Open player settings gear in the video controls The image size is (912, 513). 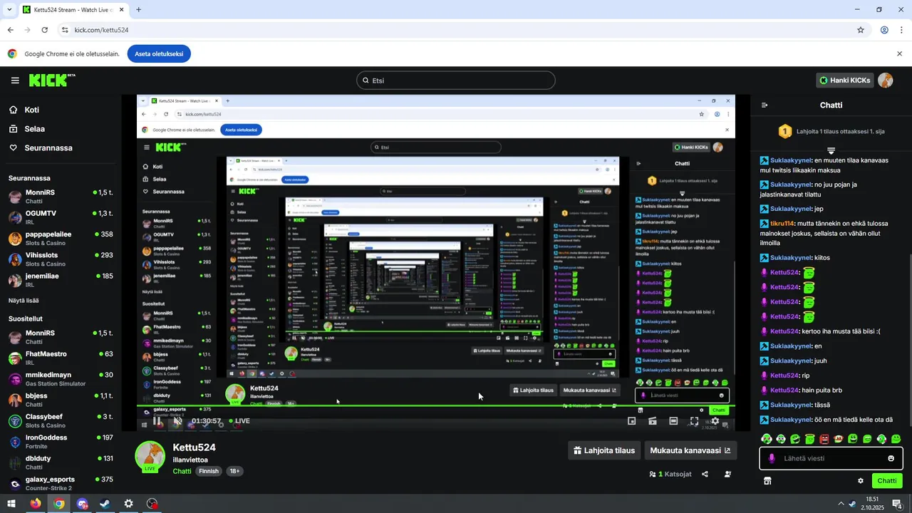tap(715, 421)
